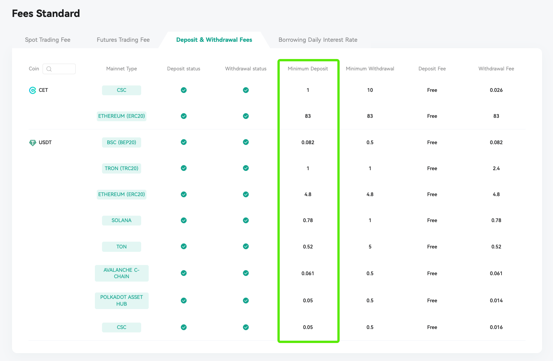This screenshot has height=361, width=553.
Task: Click withdrawal status check for CET CSC
Action: click(x=246, y=90)
